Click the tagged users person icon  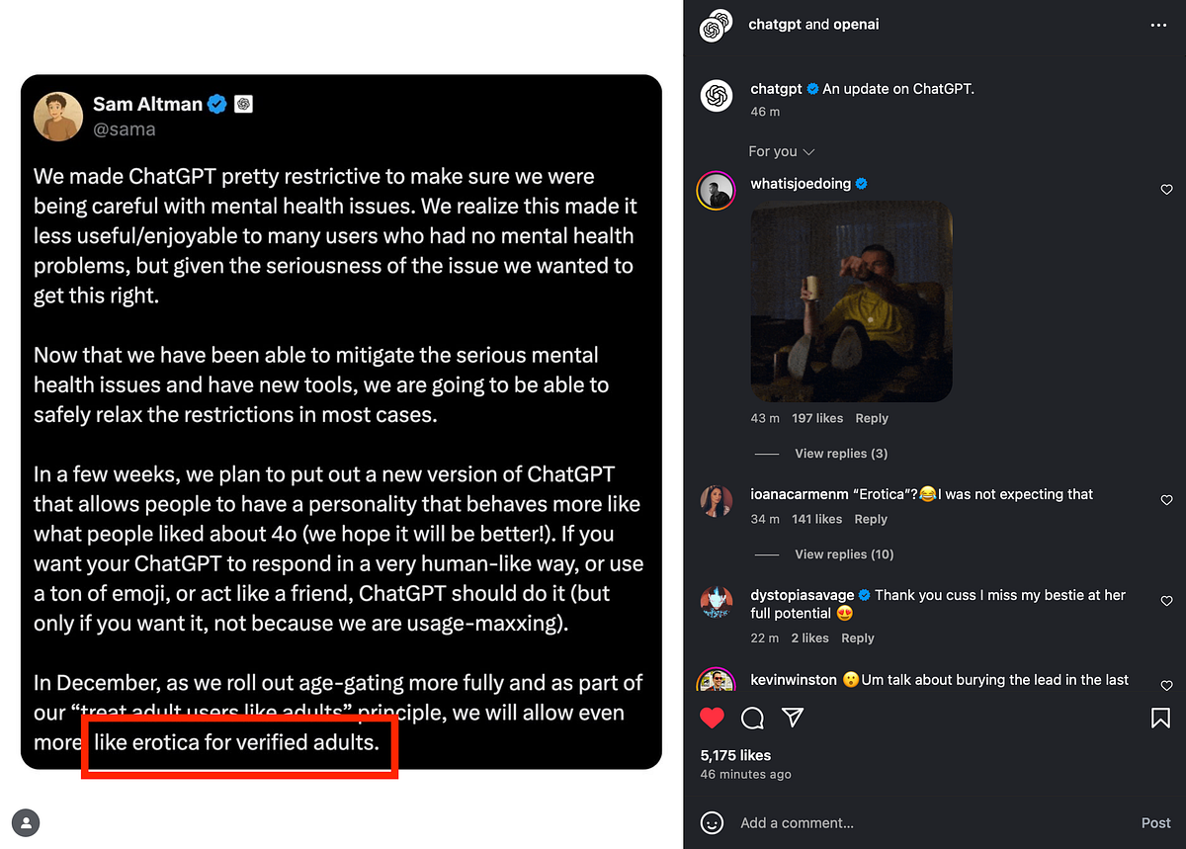[28, 821]
